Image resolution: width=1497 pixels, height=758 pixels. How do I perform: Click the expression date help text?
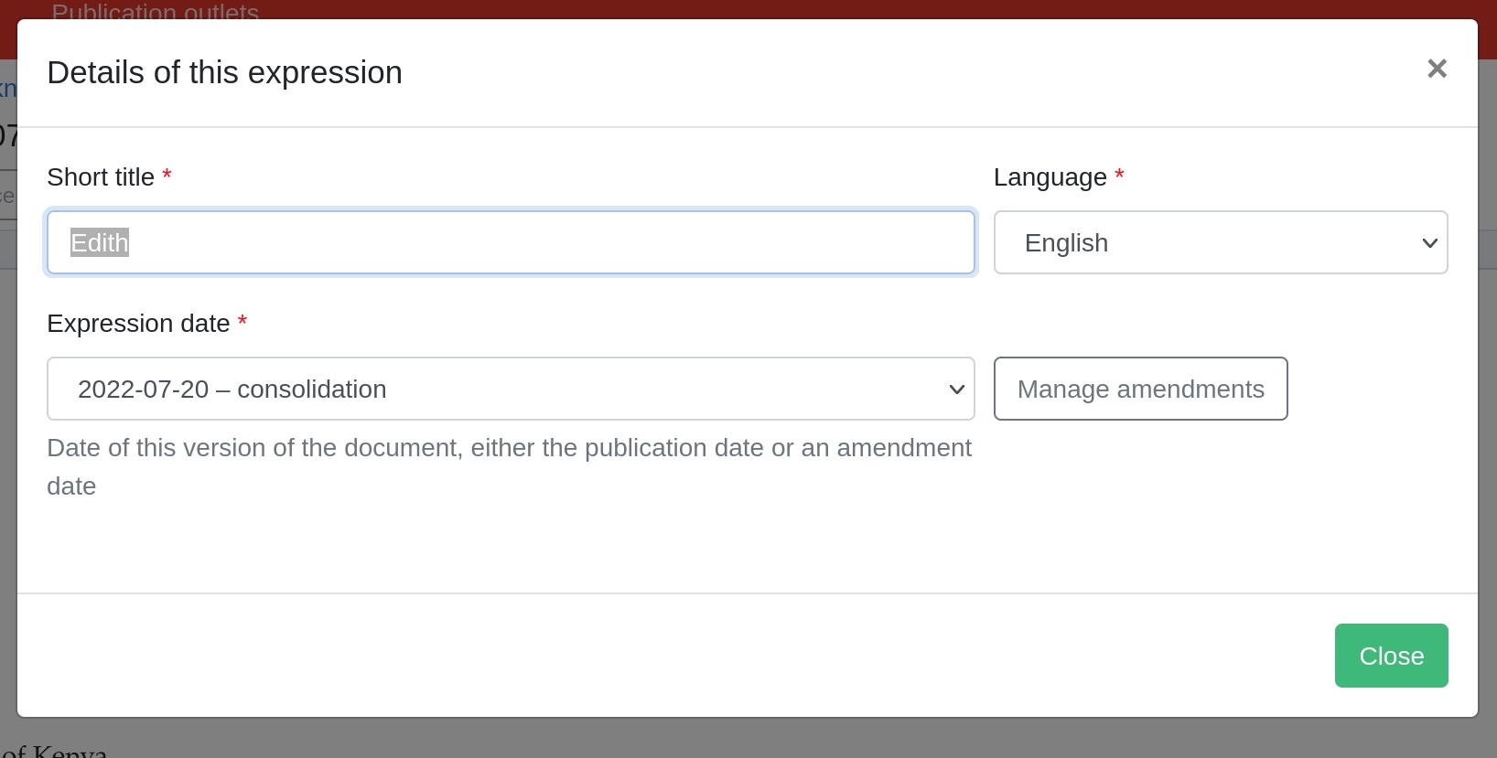(508, 448)
